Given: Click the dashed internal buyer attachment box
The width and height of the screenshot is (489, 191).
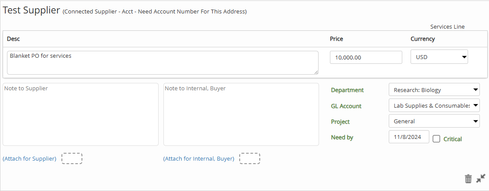Looking at the screenshot, I should click(250, 158).
